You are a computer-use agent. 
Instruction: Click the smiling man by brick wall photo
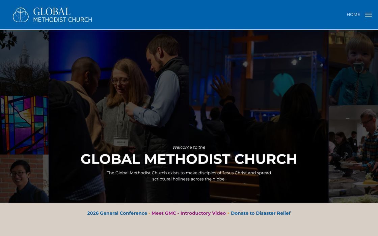pos(24,179)
